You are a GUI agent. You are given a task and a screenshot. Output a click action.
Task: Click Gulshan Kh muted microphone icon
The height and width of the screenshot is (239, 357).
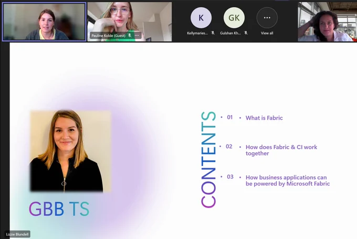click(246, 33)
